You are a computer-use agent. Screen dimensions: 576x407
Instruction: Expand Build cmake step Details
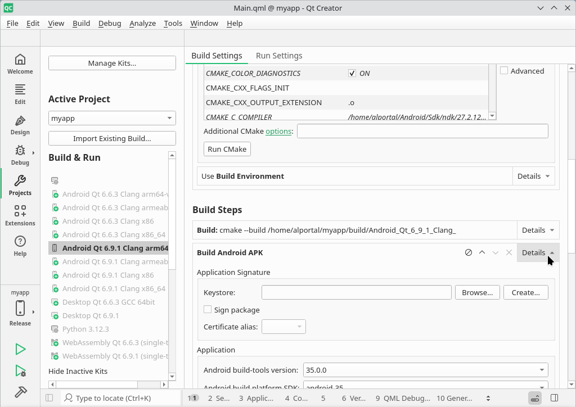(538, 230)
